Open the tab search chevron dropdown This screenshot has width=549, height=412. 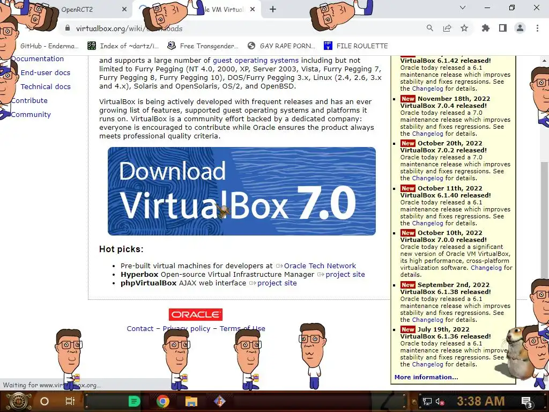click(463, 8)
